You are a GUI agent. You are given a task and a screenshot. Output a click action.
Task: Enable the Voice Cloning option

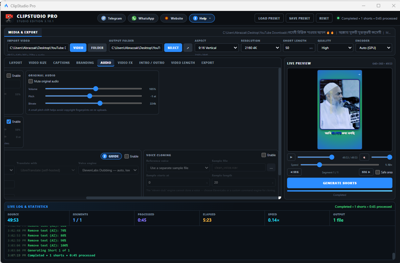[264, 155]
